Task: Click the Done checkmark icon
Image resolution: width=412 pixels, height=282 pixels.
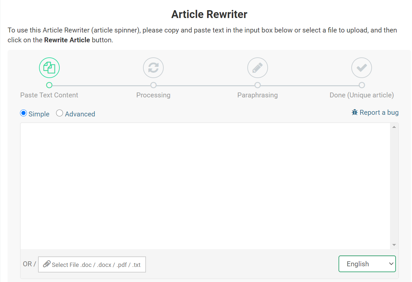Action: tap(361, 68)
